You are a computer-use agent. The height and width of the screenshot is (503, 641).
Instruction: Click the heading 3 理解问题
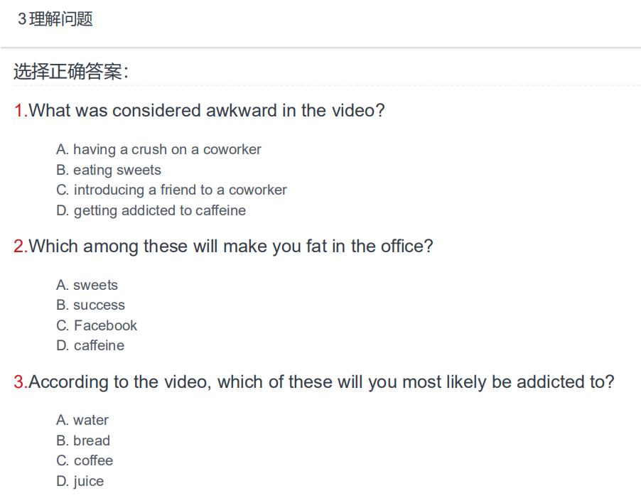55,18
